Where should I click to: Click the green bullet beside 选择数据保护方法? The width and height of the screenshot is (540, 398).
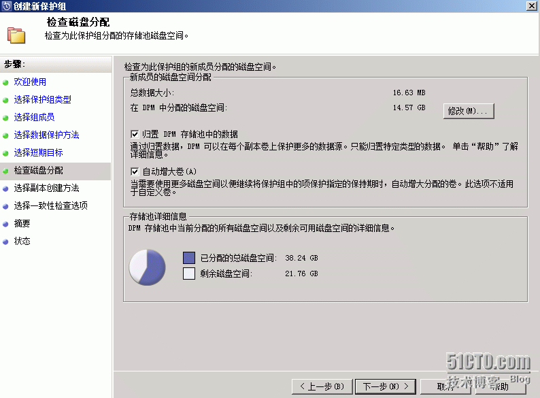coord(5,136)
